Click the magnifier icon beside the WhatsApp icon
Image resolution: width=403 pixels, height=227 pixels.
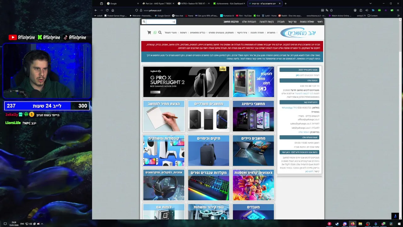(160, 32)
